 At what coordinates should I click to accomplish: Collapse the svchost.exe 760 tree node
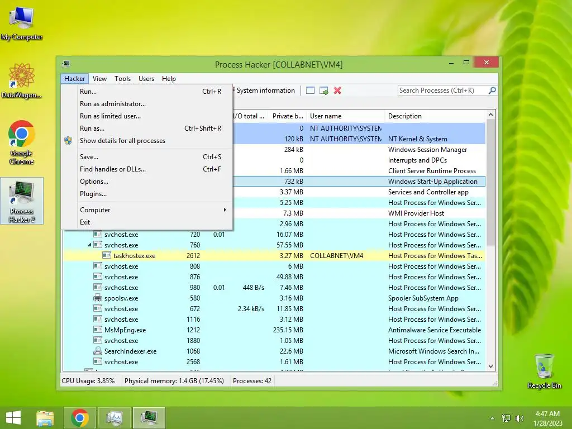coord(89,245)
